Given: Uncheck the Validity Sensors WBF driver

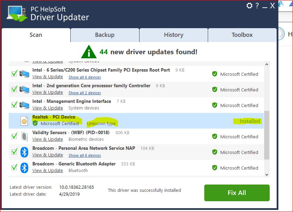Looking at the screenshot, I should point(14,136).
